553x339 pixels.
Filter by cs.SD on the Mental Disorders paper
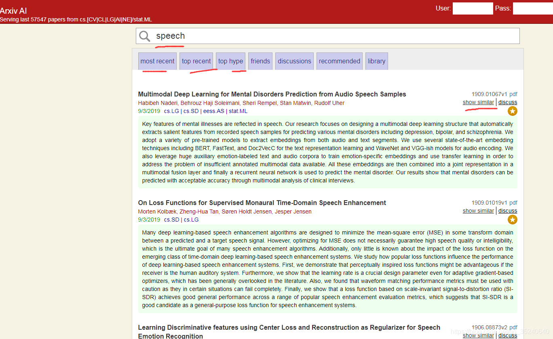coord(191,111)
